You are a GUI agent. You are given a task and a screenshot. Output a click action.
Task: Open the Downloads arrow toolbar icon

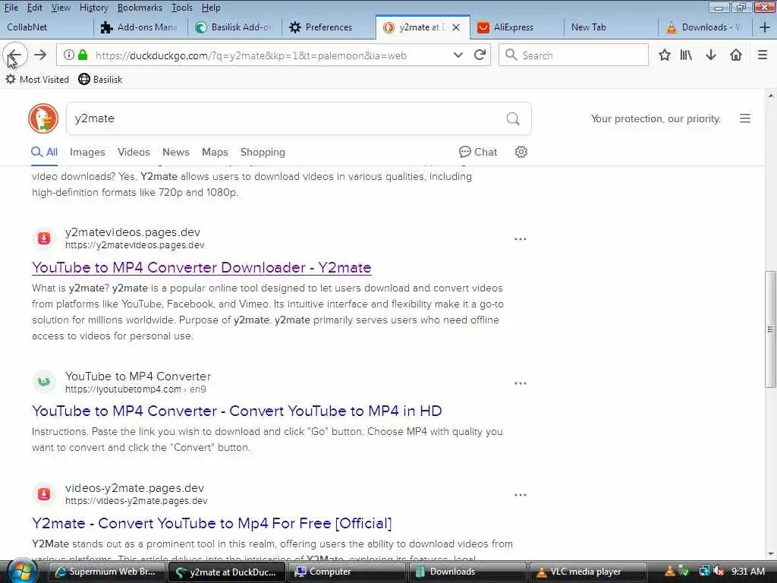(711, 55)
